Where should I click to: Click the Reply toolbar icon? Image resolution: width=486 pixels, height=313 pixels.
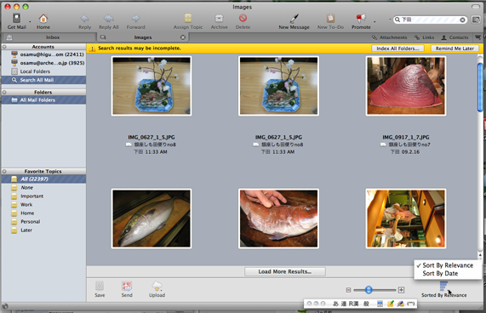(84, 19)
